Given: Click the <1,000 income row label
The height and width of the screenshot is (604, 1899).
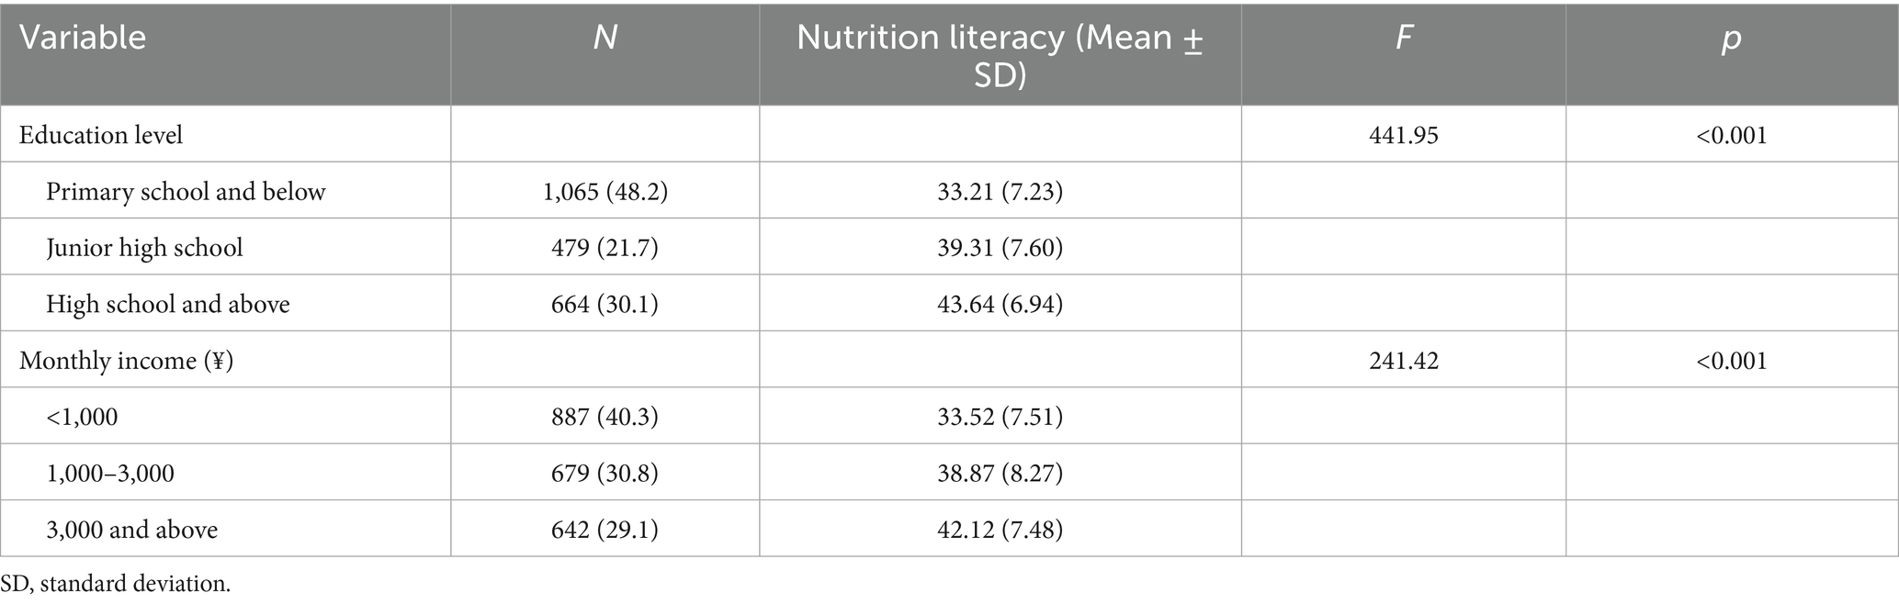Looking at the screenshot, I should (82, 418).
